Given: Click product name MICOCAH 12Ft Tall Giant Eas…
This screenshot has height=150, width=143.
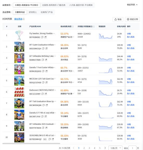Looking at the screenshot, I should click(42, 79).
